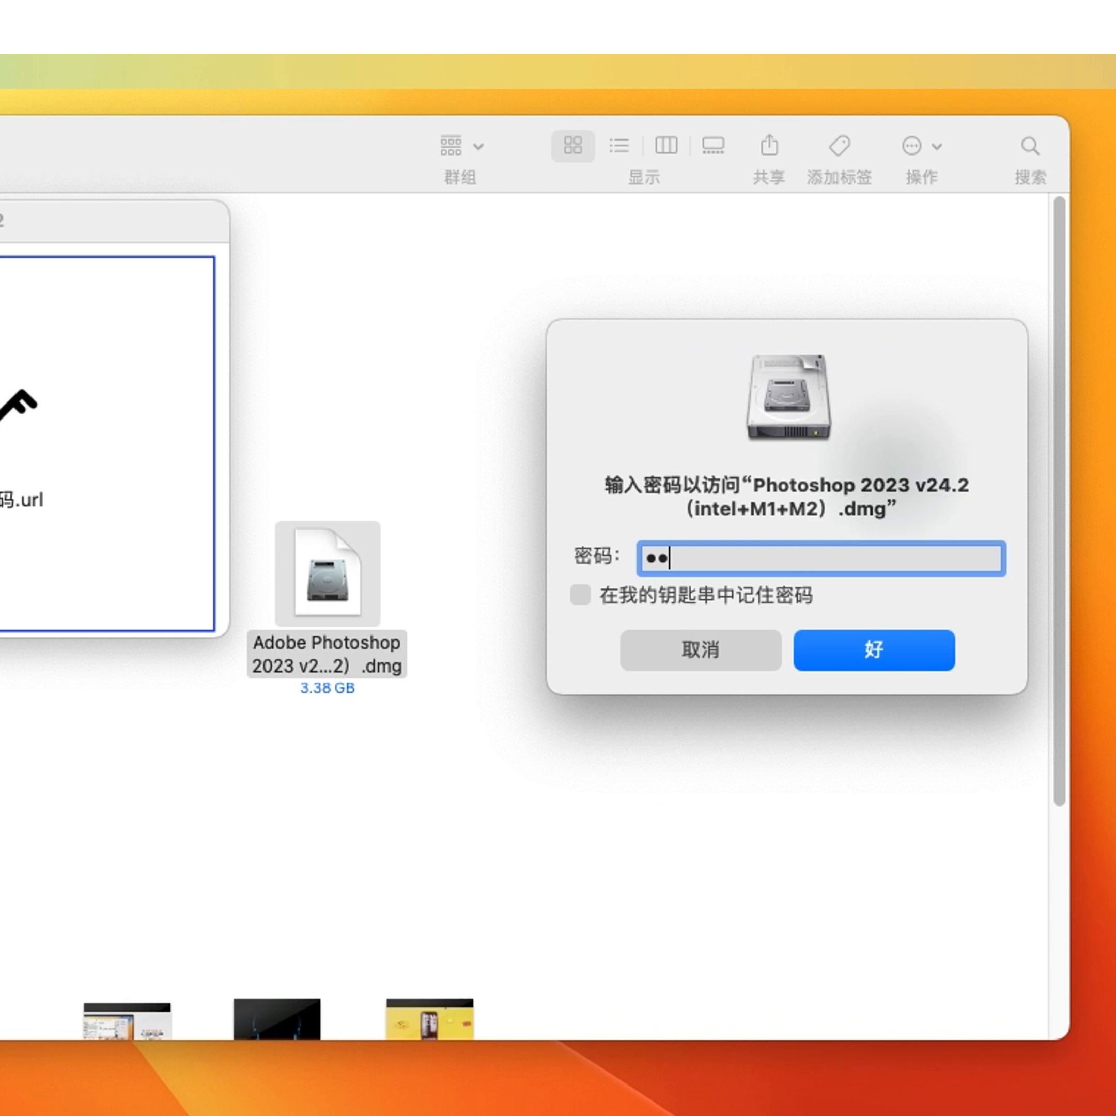Click the 3.38 GB file size text
This screenshot has height=1116, width=1116.
coord(327,688)
